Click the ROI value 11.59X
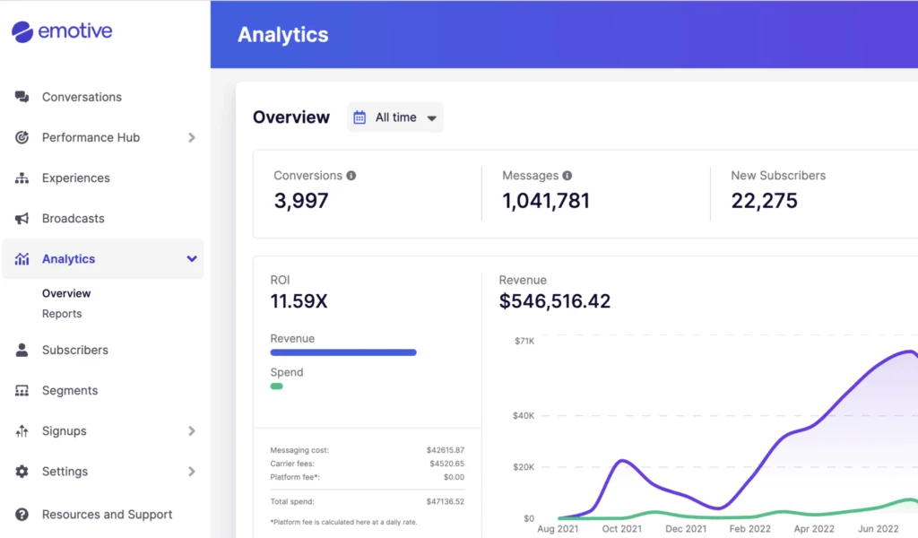This screenshot has width=918, height=538. [299, 301]
